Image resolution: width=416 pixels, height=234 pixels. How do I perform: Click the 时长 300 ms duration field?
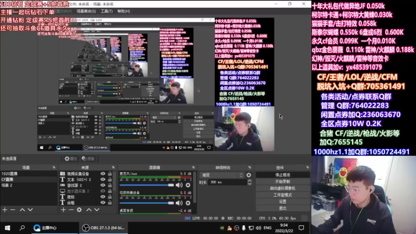[228, 183]
